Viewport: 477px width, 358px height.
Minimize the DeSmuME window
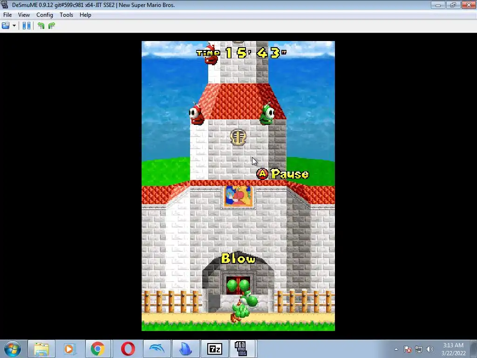pos(438,5)
